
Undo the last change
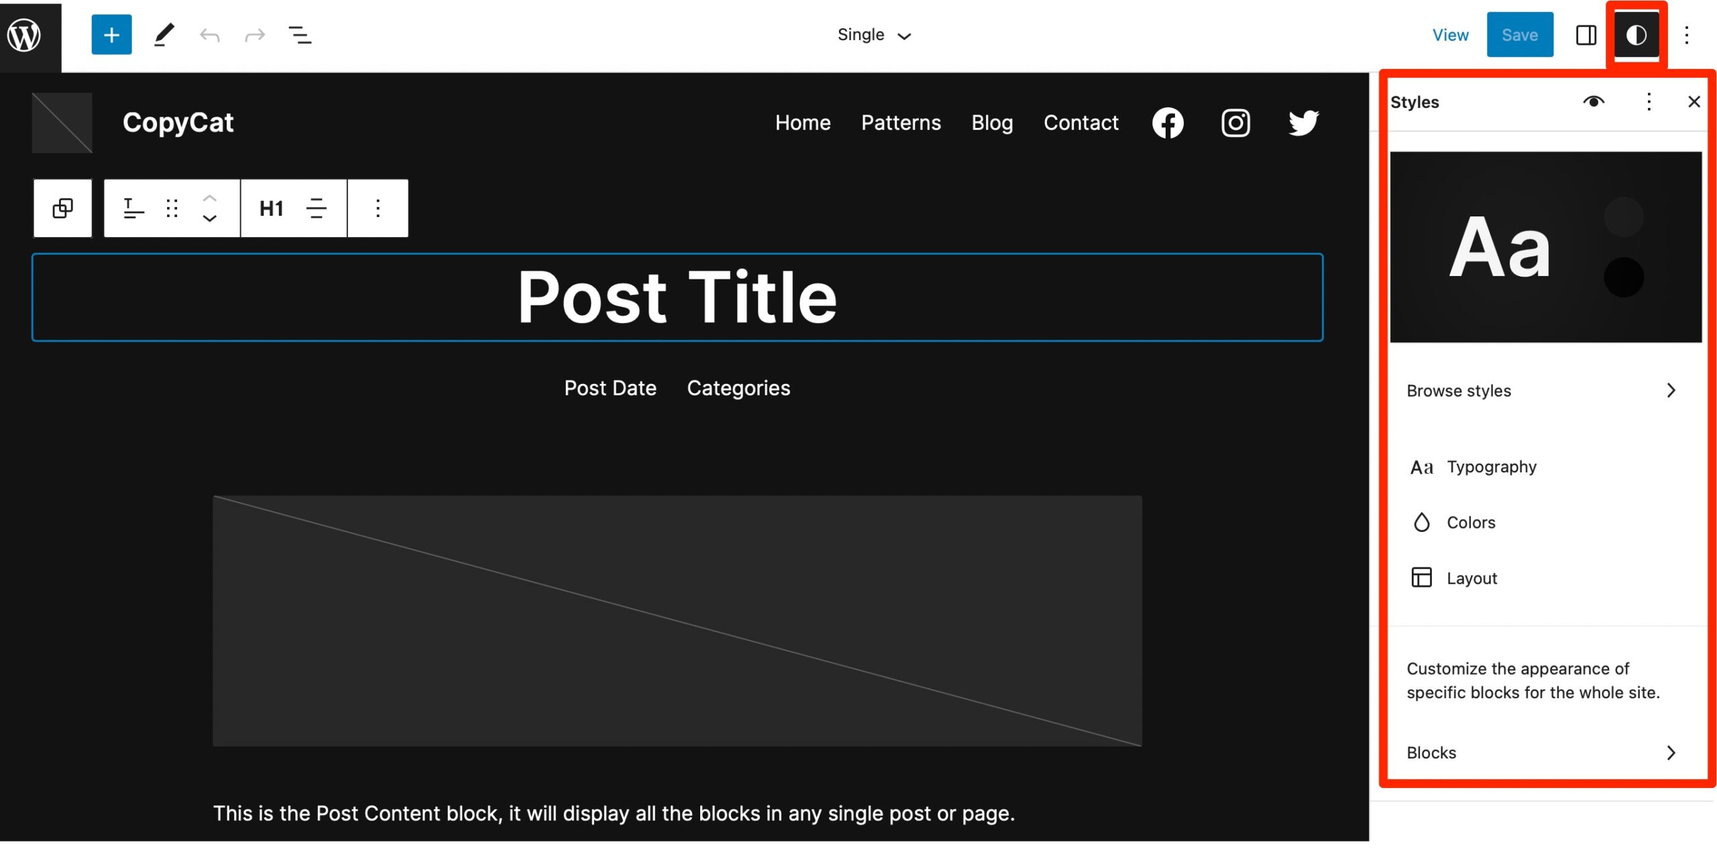pos(209,34)
